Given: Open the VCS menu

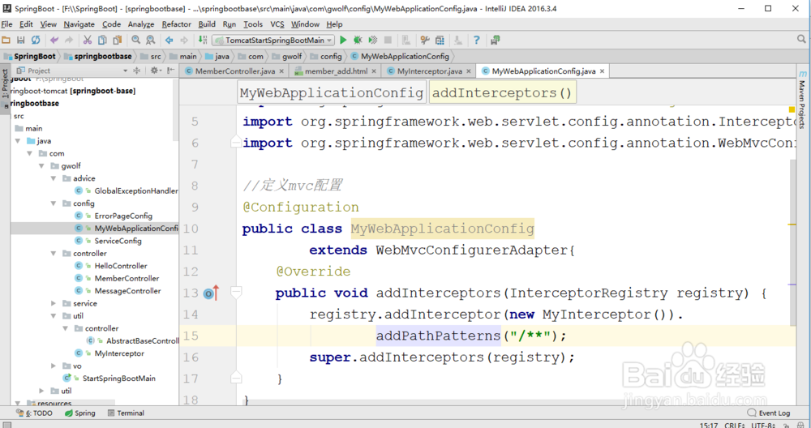Looking at the screenshot, I should (x=277, y=24).
